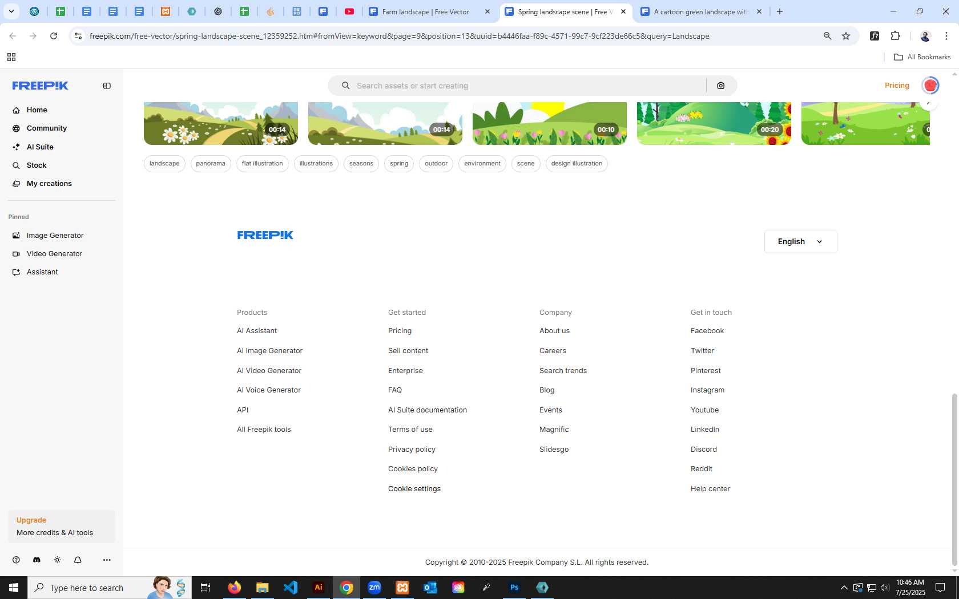Collapse the Freepik sidebar panel icon
Image resolution: width=959 pixels, height=599 pixels.
(107, 86)
